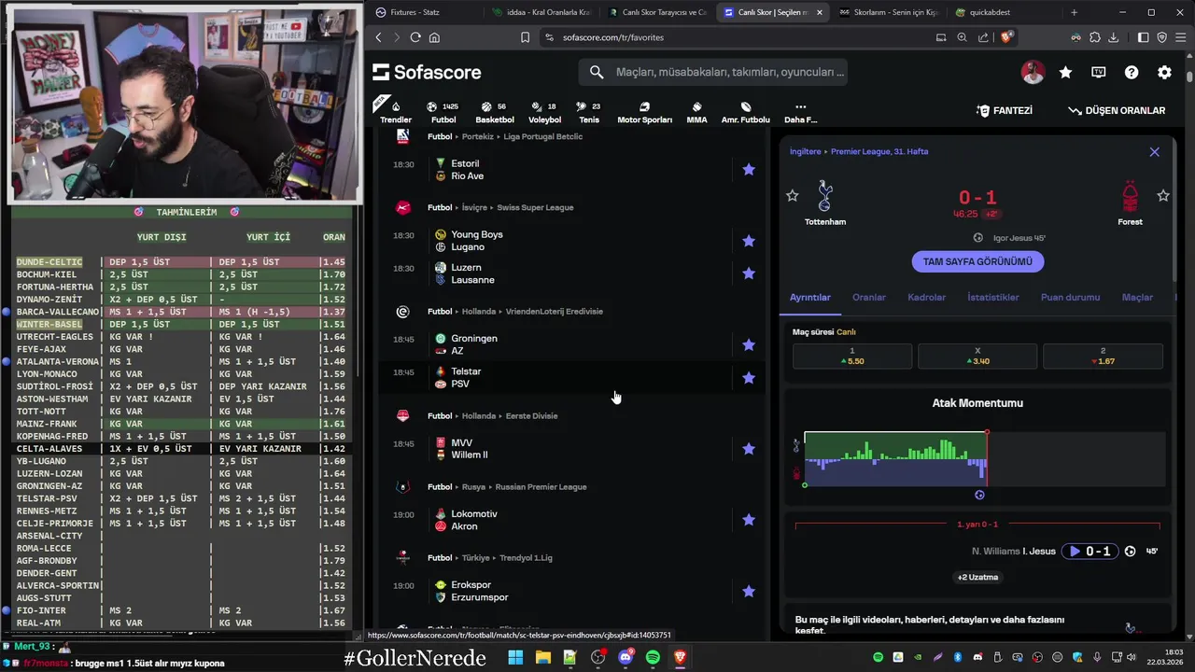Screen dimensions: 1195x672
Task: Select home win odds 5.50
Action: point(852,356)
